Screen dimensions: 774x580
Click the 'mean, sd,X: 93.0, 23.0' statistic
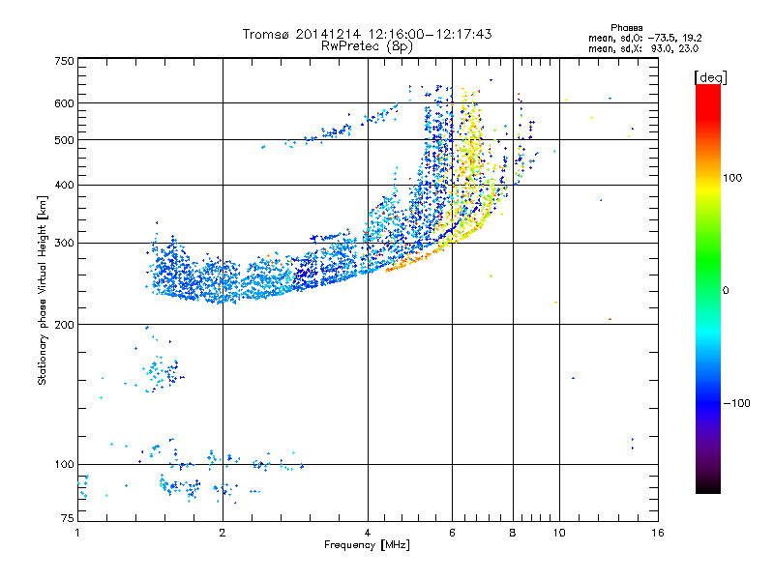click(x=643, y=48)
